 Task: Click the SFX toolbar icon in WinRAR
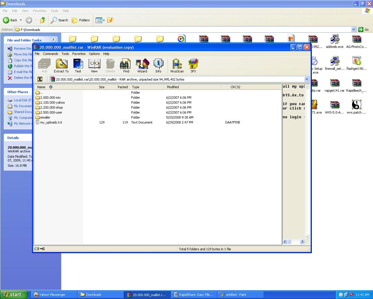point(193,66)
